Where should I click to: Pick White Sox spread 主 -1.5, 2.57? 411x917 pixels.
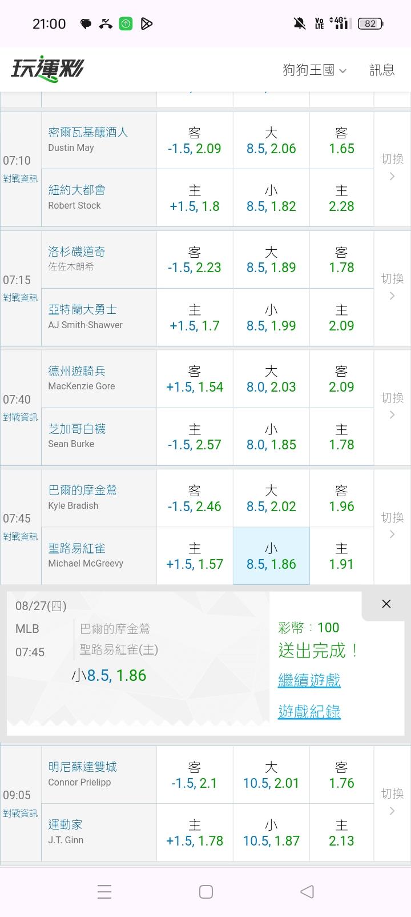pos(195,436)
